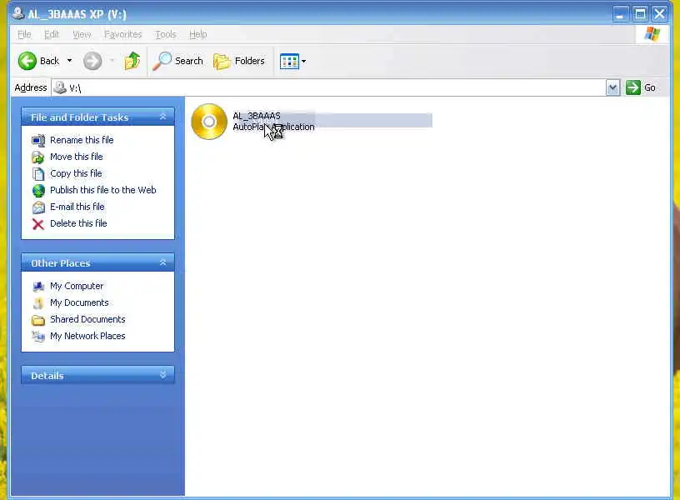Viewport: 680px width, 500px height.
Task: Open My Documents from Other Places
Action: point(79,302)
